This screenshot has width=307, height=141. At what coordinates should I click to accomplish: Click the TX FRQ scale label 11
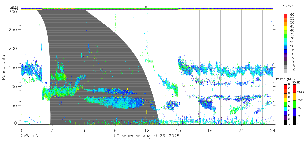(x=289, y=115)
